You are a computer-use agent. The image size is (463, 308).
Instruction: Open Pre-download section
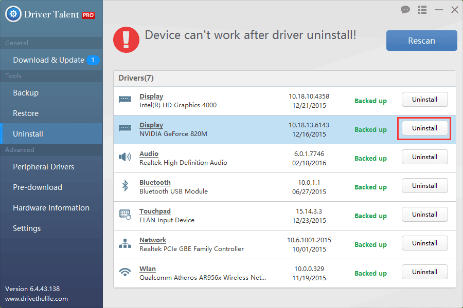[x=51, y=187]
